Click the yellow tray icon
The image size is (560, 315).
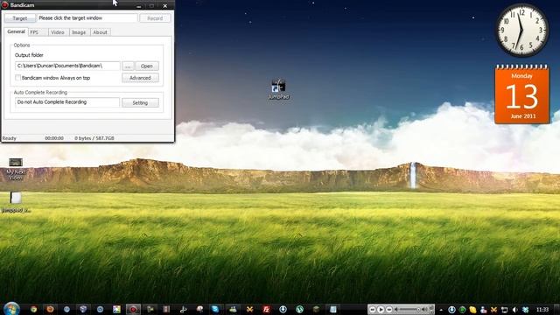472,310
